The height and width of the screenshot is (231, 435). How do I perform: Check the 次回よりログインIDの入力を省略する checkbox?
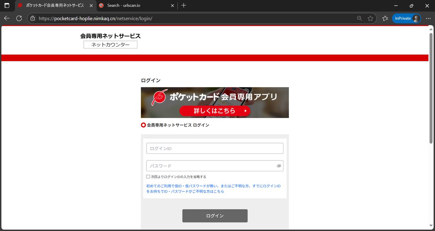[148, 177]
